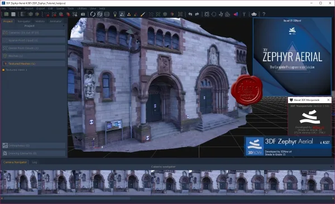Toggle the light bulb lighting icon
335x204 pixels.
[x=115, y=14]
